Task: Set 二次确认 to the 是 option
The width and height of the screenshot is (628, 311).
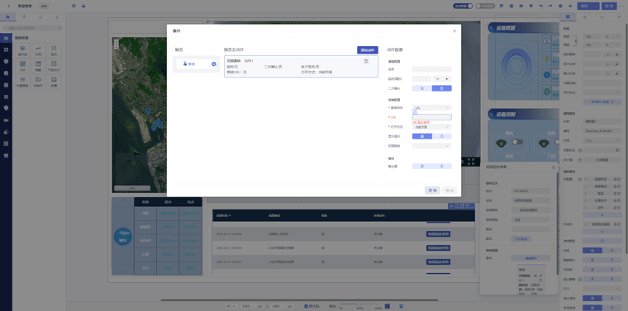Action: (422, 88)
